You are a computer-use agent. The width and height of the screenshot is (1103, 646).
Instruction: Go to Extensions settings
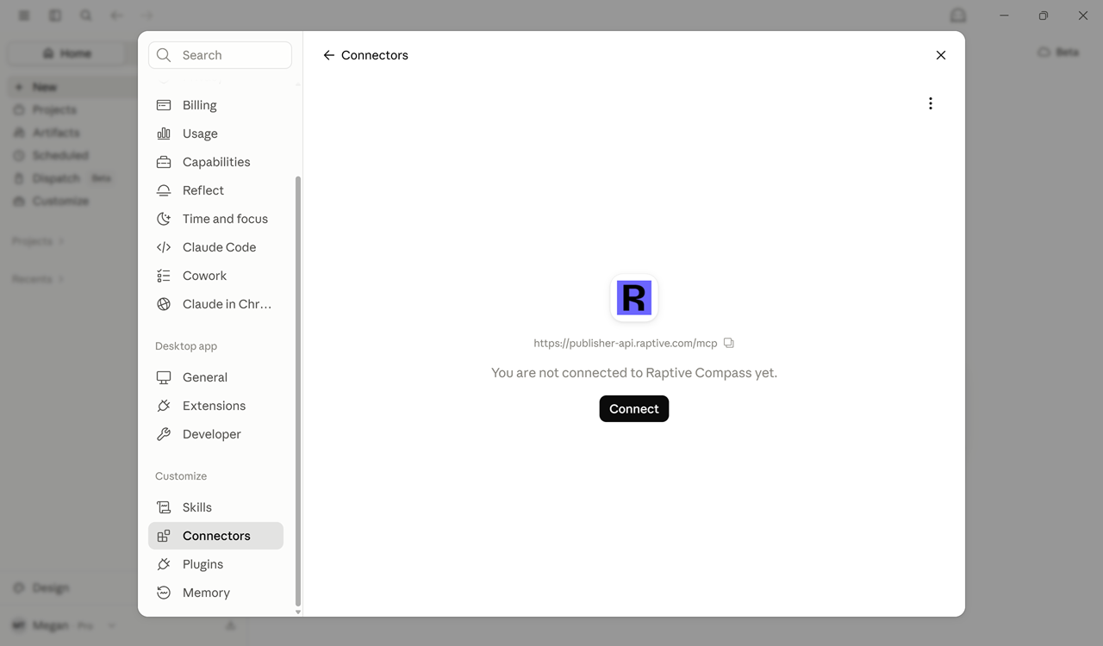coord(215,406)
